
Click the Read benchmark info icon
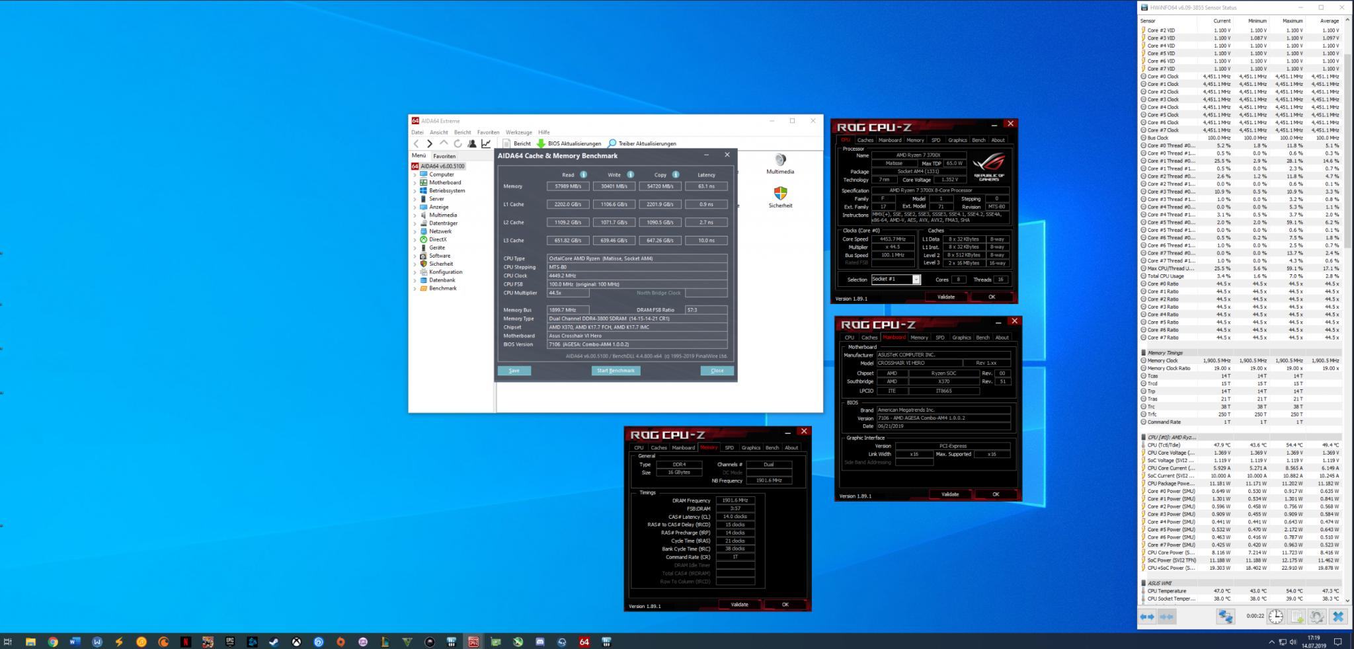point(583,174)
